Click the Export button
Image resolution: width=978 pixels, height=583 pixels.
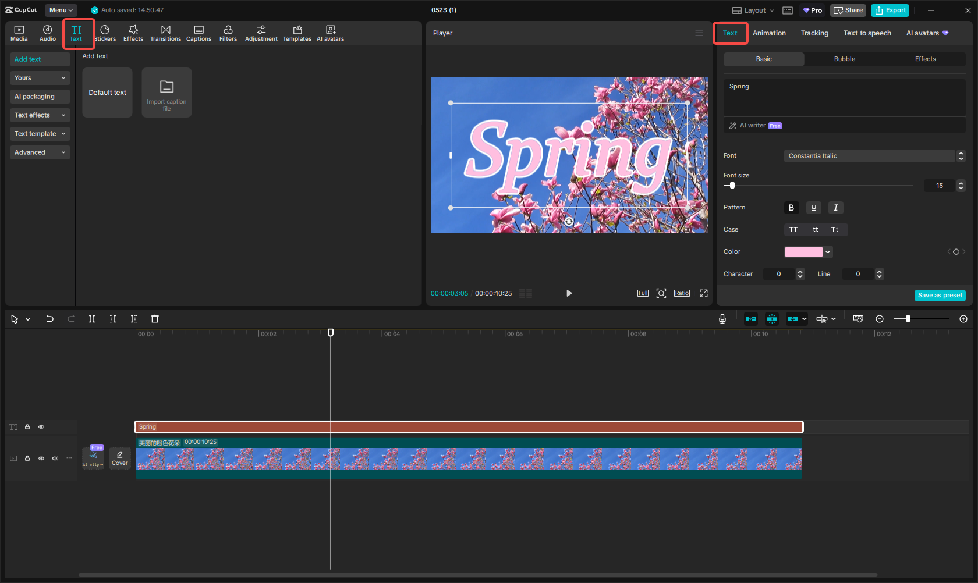890,10
